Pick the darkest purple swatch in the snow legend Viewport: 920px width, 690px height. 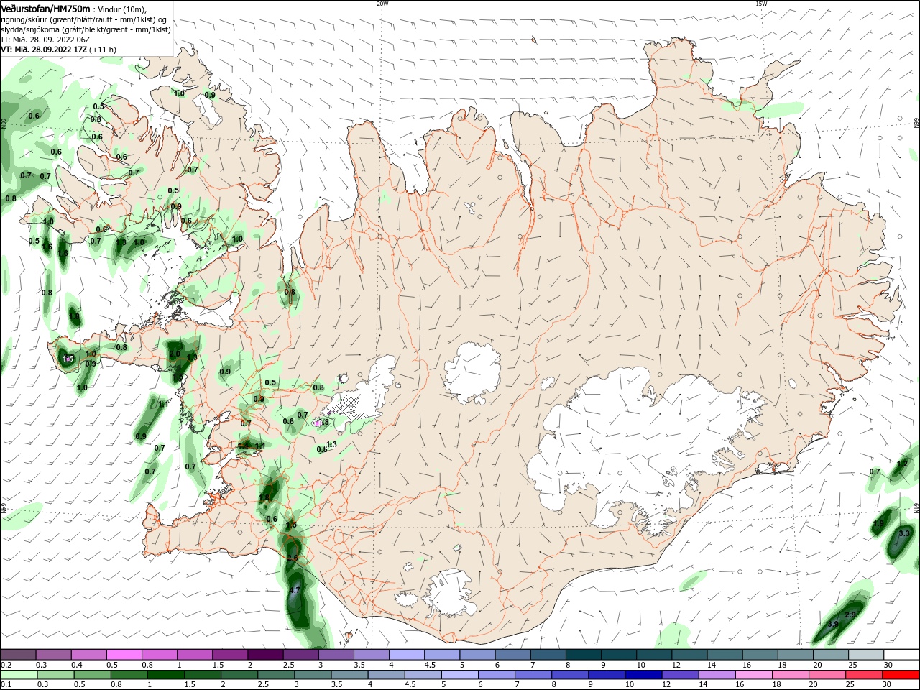click(265, 654)
